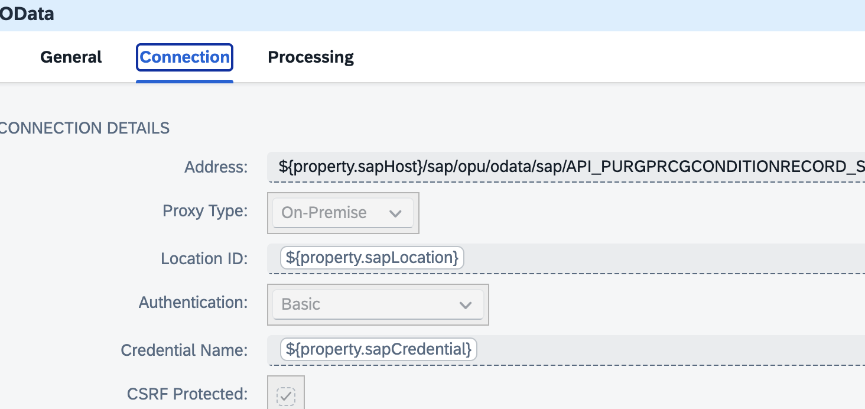
Task: Select the Connection tab
Action: click(x=184, y=57)
